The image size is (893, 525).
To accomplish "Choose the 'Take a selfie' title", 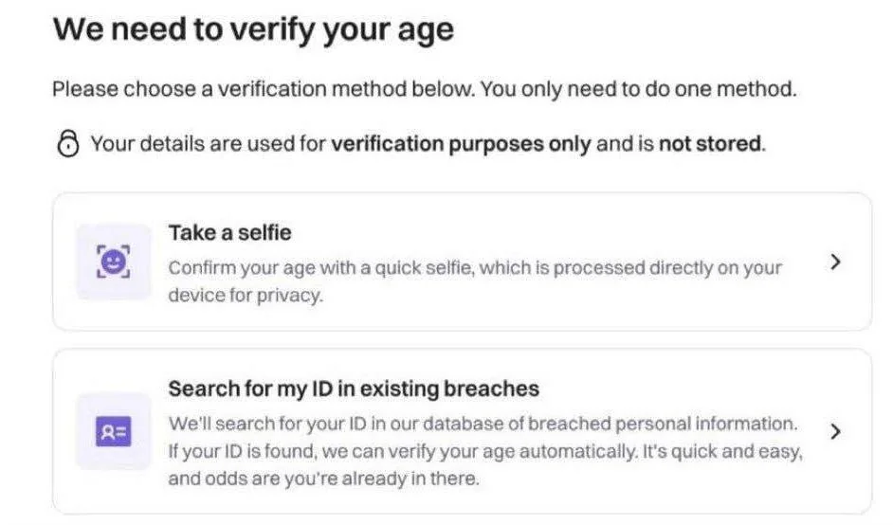I will (x=229, y=233).
